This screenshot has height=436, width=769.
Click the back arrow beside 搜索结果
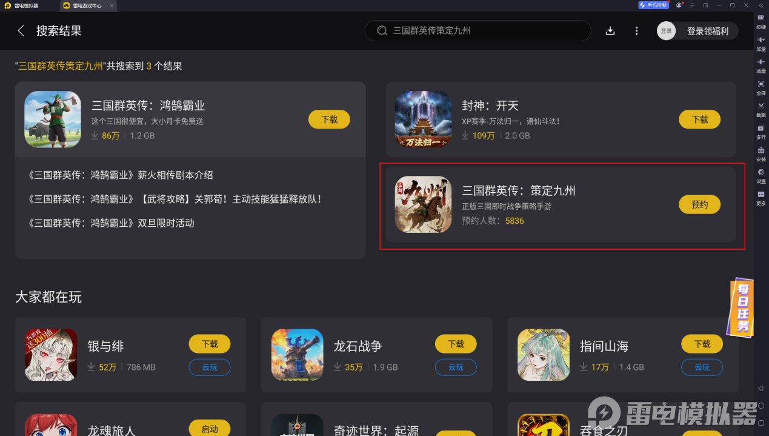[x=21, y=31]
